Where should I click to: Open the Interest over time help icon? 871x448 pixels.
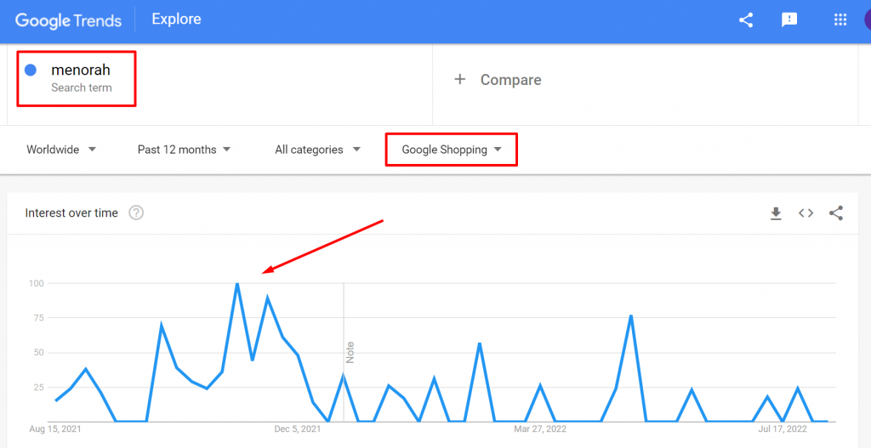136,213
